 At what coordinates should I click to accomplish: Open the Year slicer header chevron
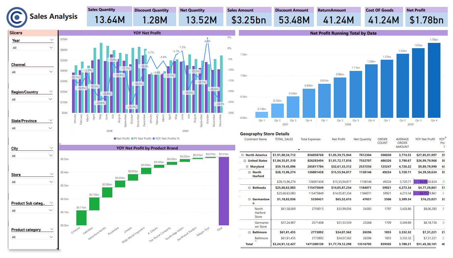(52, 40)
